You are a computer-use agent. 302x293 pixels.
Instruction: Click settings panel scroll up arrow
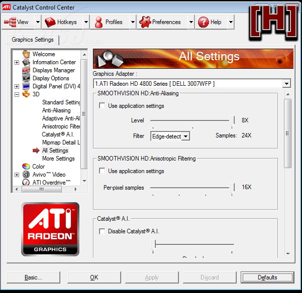[288, 94]
